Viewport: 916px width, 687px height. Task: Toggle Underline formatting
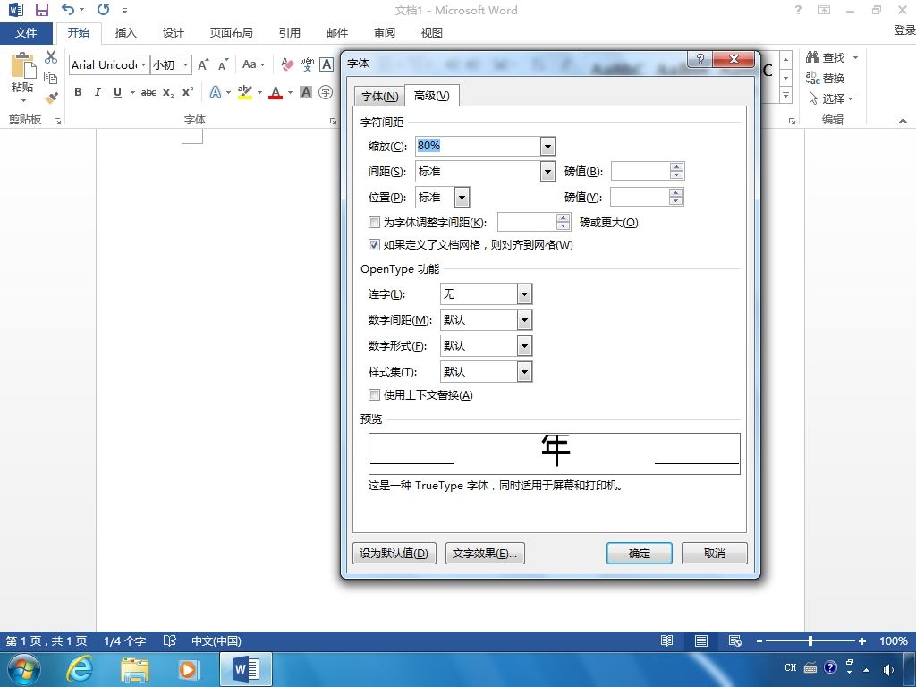pyautogui.click(x=117, y=92)
